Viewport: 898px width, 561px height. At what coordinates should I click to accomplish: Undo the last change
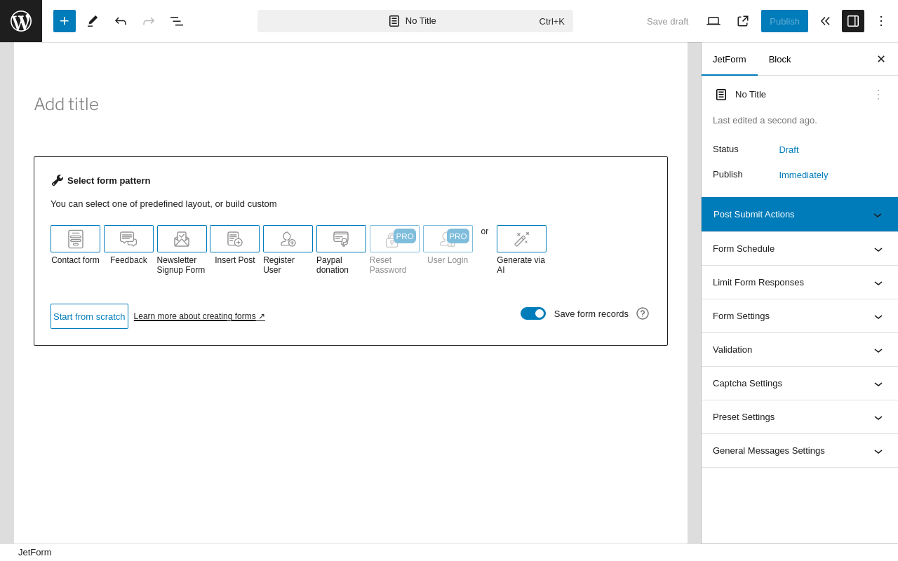click(x=121, y=21)
